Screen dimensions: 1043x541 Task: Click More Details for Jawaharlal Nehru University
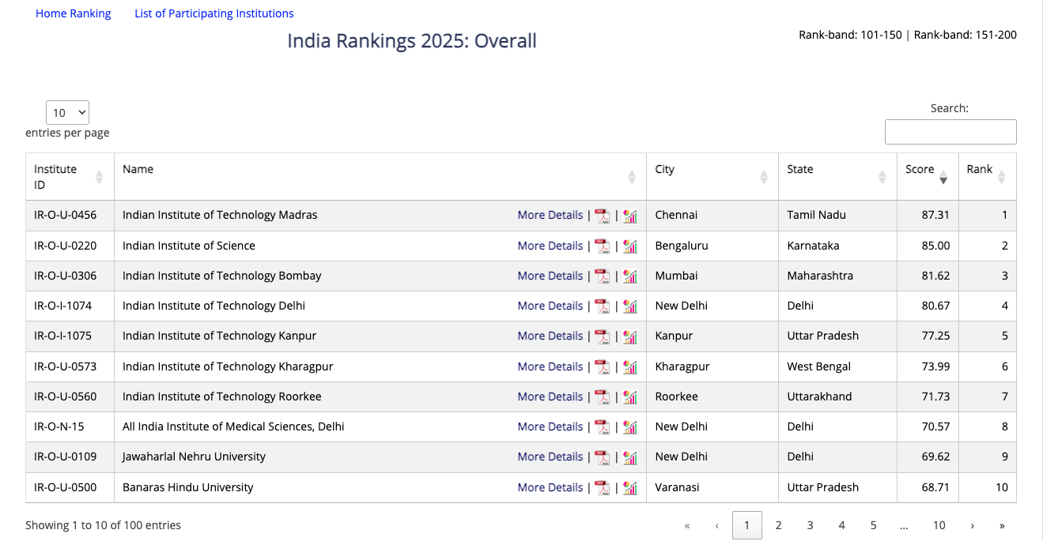click(550, 456)
